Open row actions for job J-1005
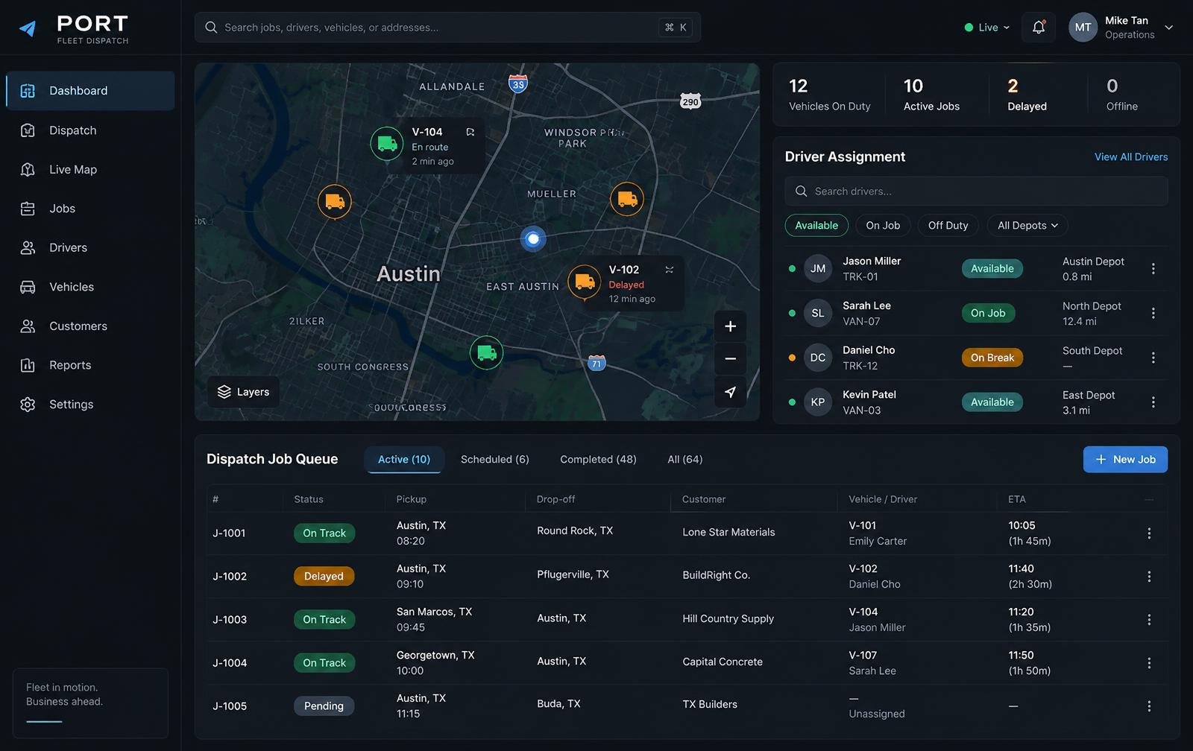 (1149, 706)
